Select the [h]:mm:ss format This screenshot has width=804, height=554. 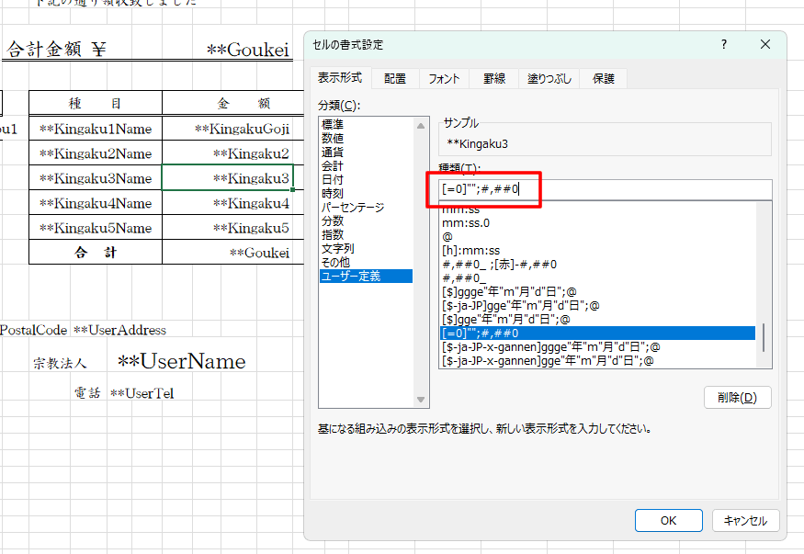[598, 251]
